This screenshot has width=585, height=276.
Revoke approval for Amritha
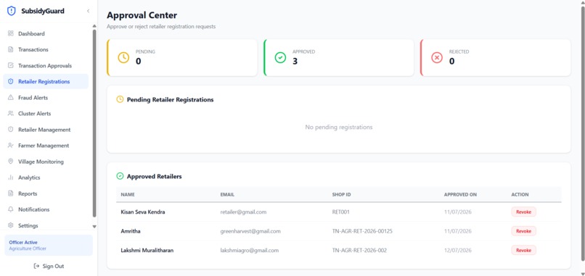coord(523,231)
